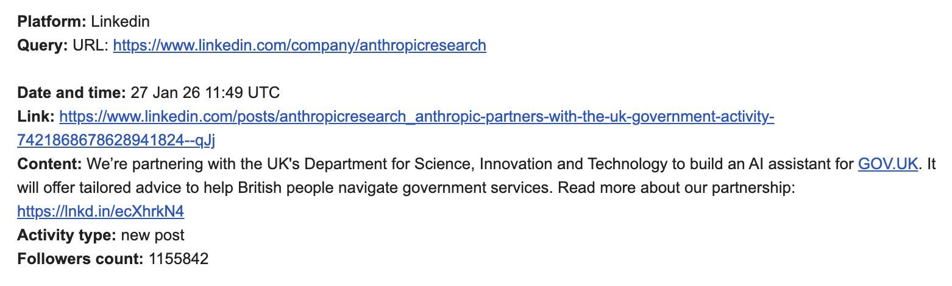Click the bold "Query:" label
The height and width of the screenshot is (286, 952).
(x=43, y=45)
